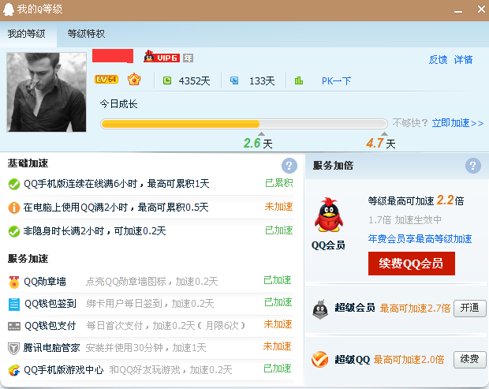Click the LV64 level badge

coord(106,80)
